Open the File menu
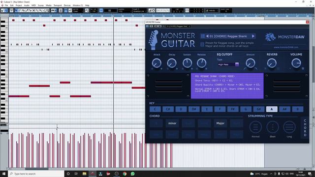The image size is (315, 177). [6, 5]
